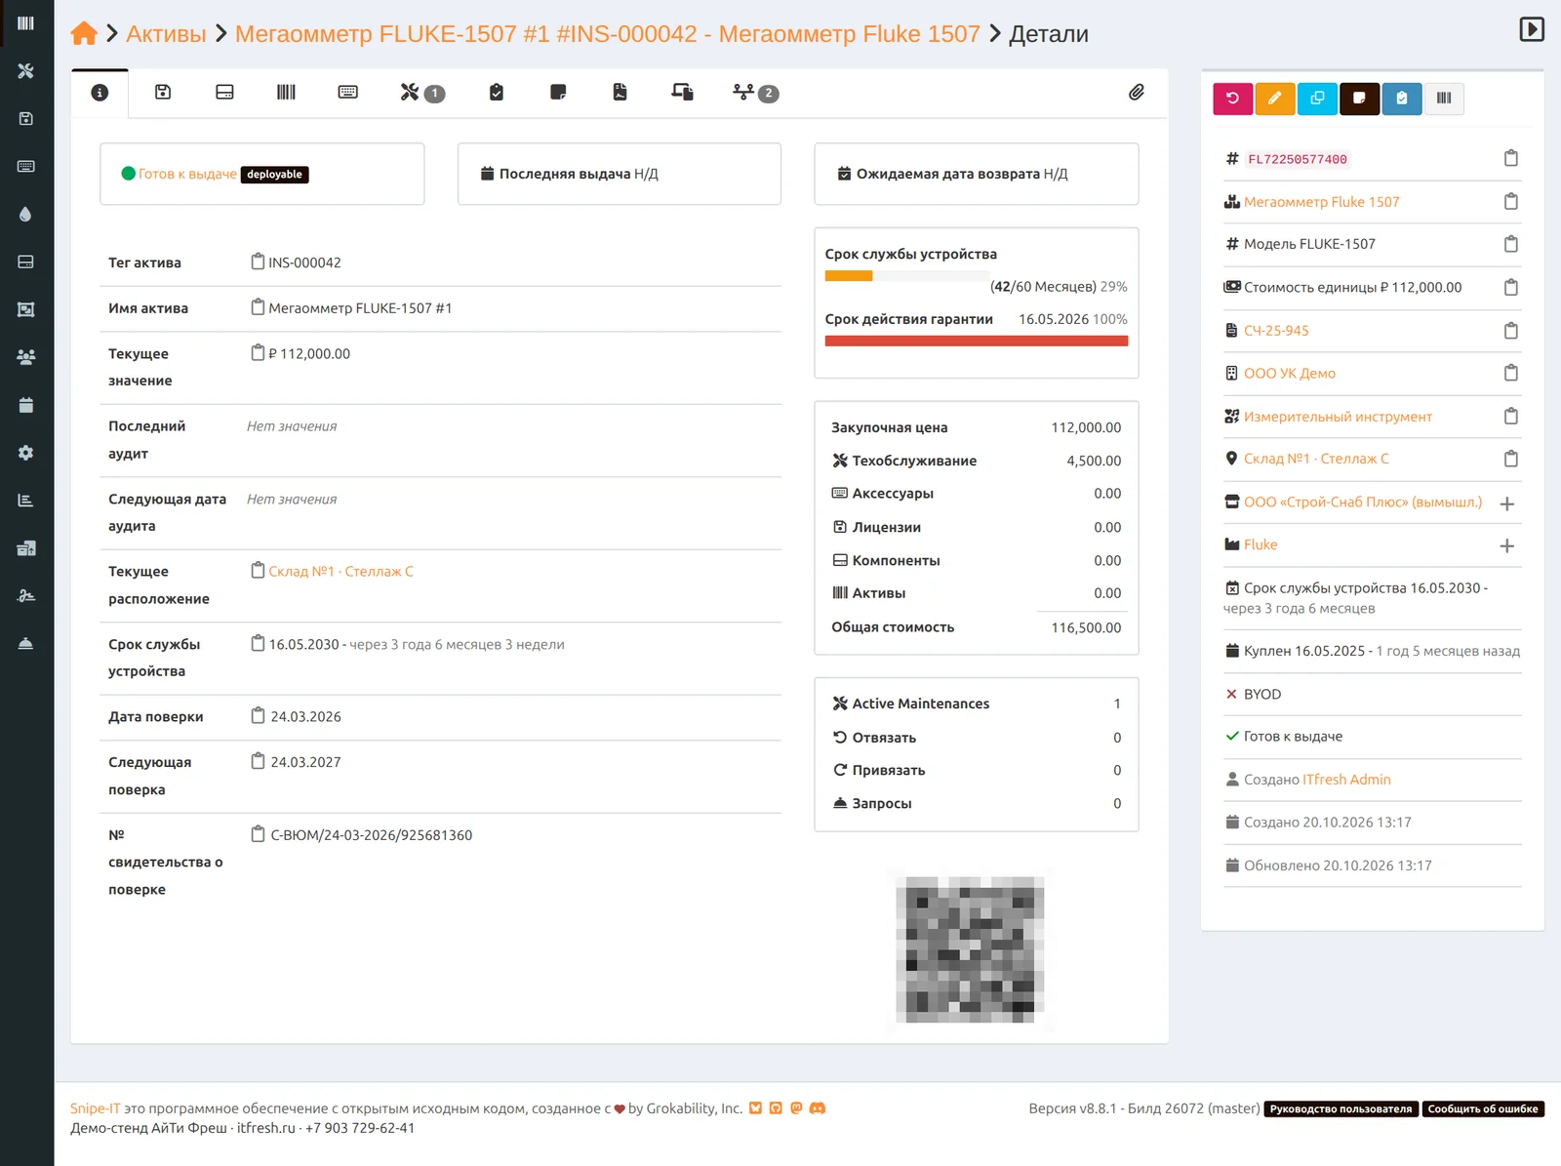Open the paperclip attachment upload icon

1137,93
